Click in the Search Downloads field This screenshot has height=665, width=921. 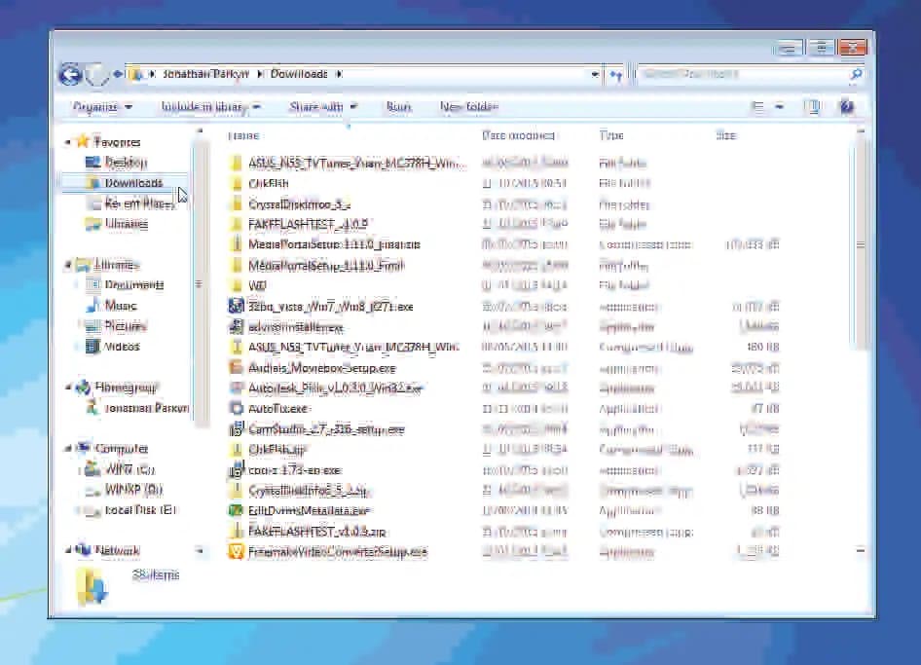coord(740,74)
